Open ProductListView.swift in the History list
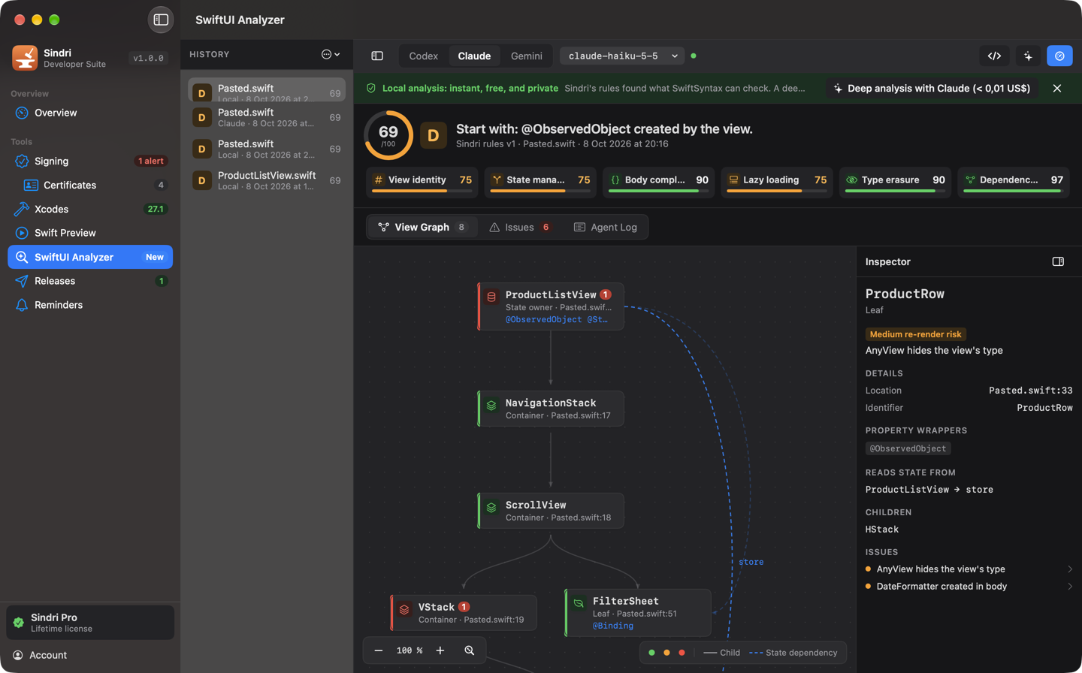This screenshot has height=673, width=1082. (x=267, y=180)
